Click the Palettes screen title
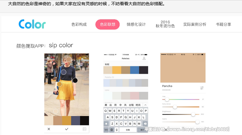 (x=126, y=59)
